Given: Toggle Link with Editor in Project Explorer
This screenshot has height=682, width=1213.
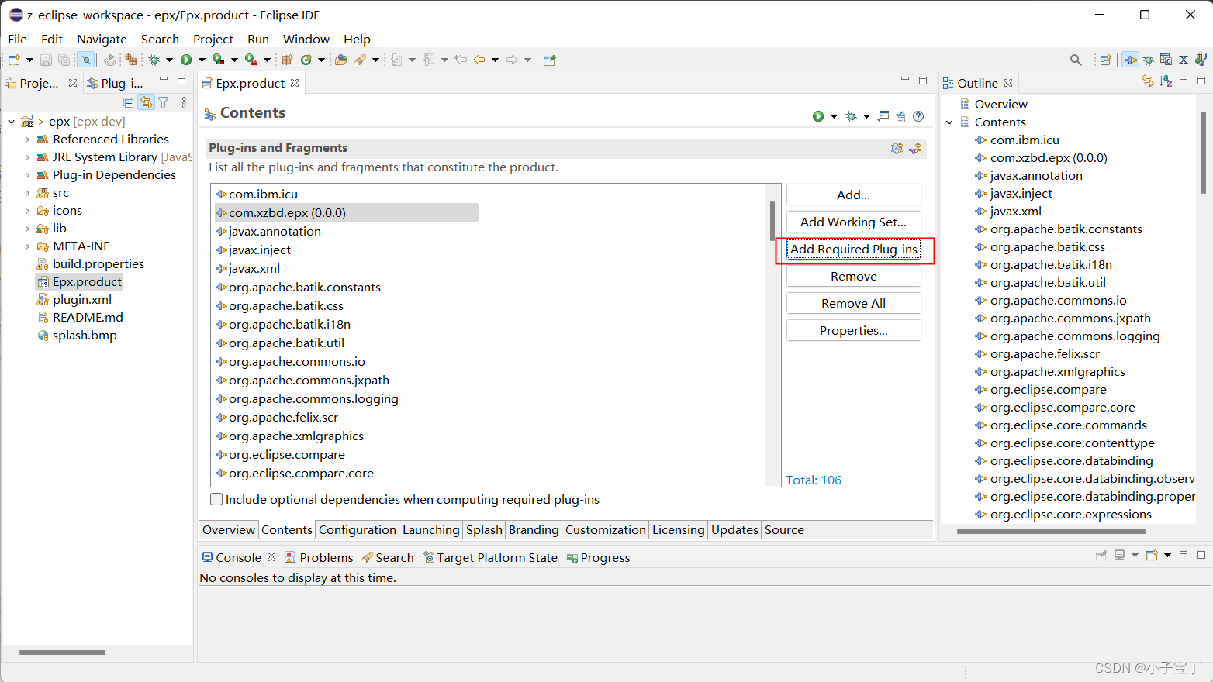Looking at the screenshot, I should click(146, 102).
